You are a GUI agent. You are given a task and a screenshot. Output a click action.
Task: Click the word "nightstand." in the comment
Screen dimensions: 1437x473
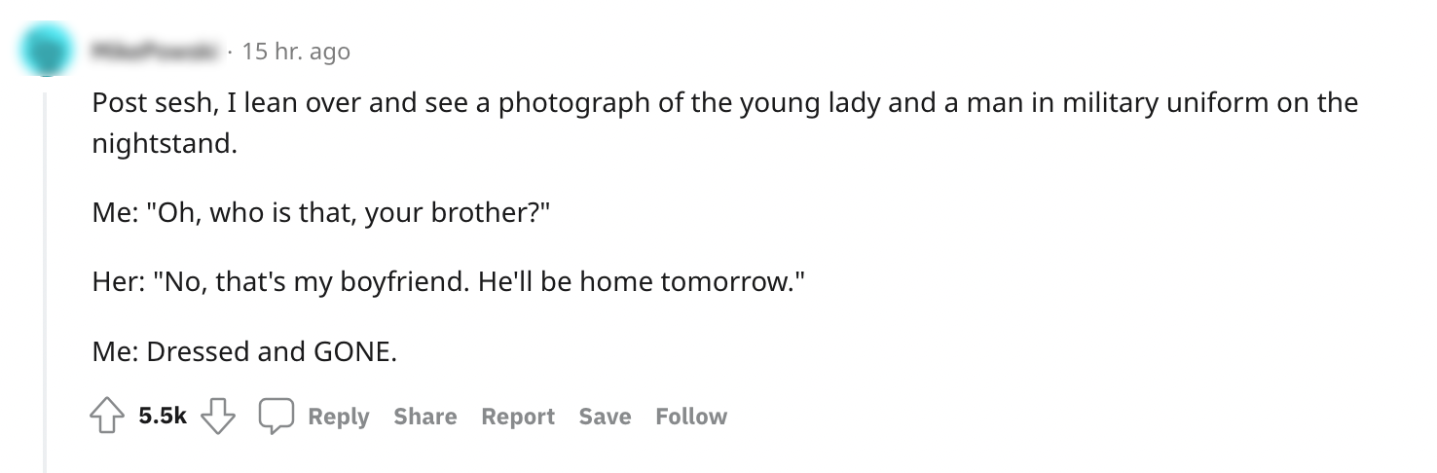pyautogui.click(x=165, y=145)
